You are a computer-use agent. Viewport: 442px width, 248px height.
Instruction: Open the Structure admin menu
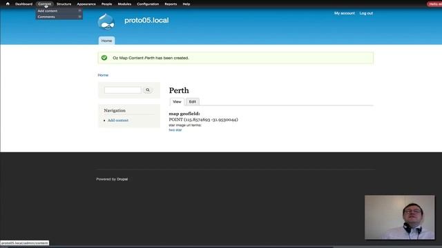tap(64, 4)
